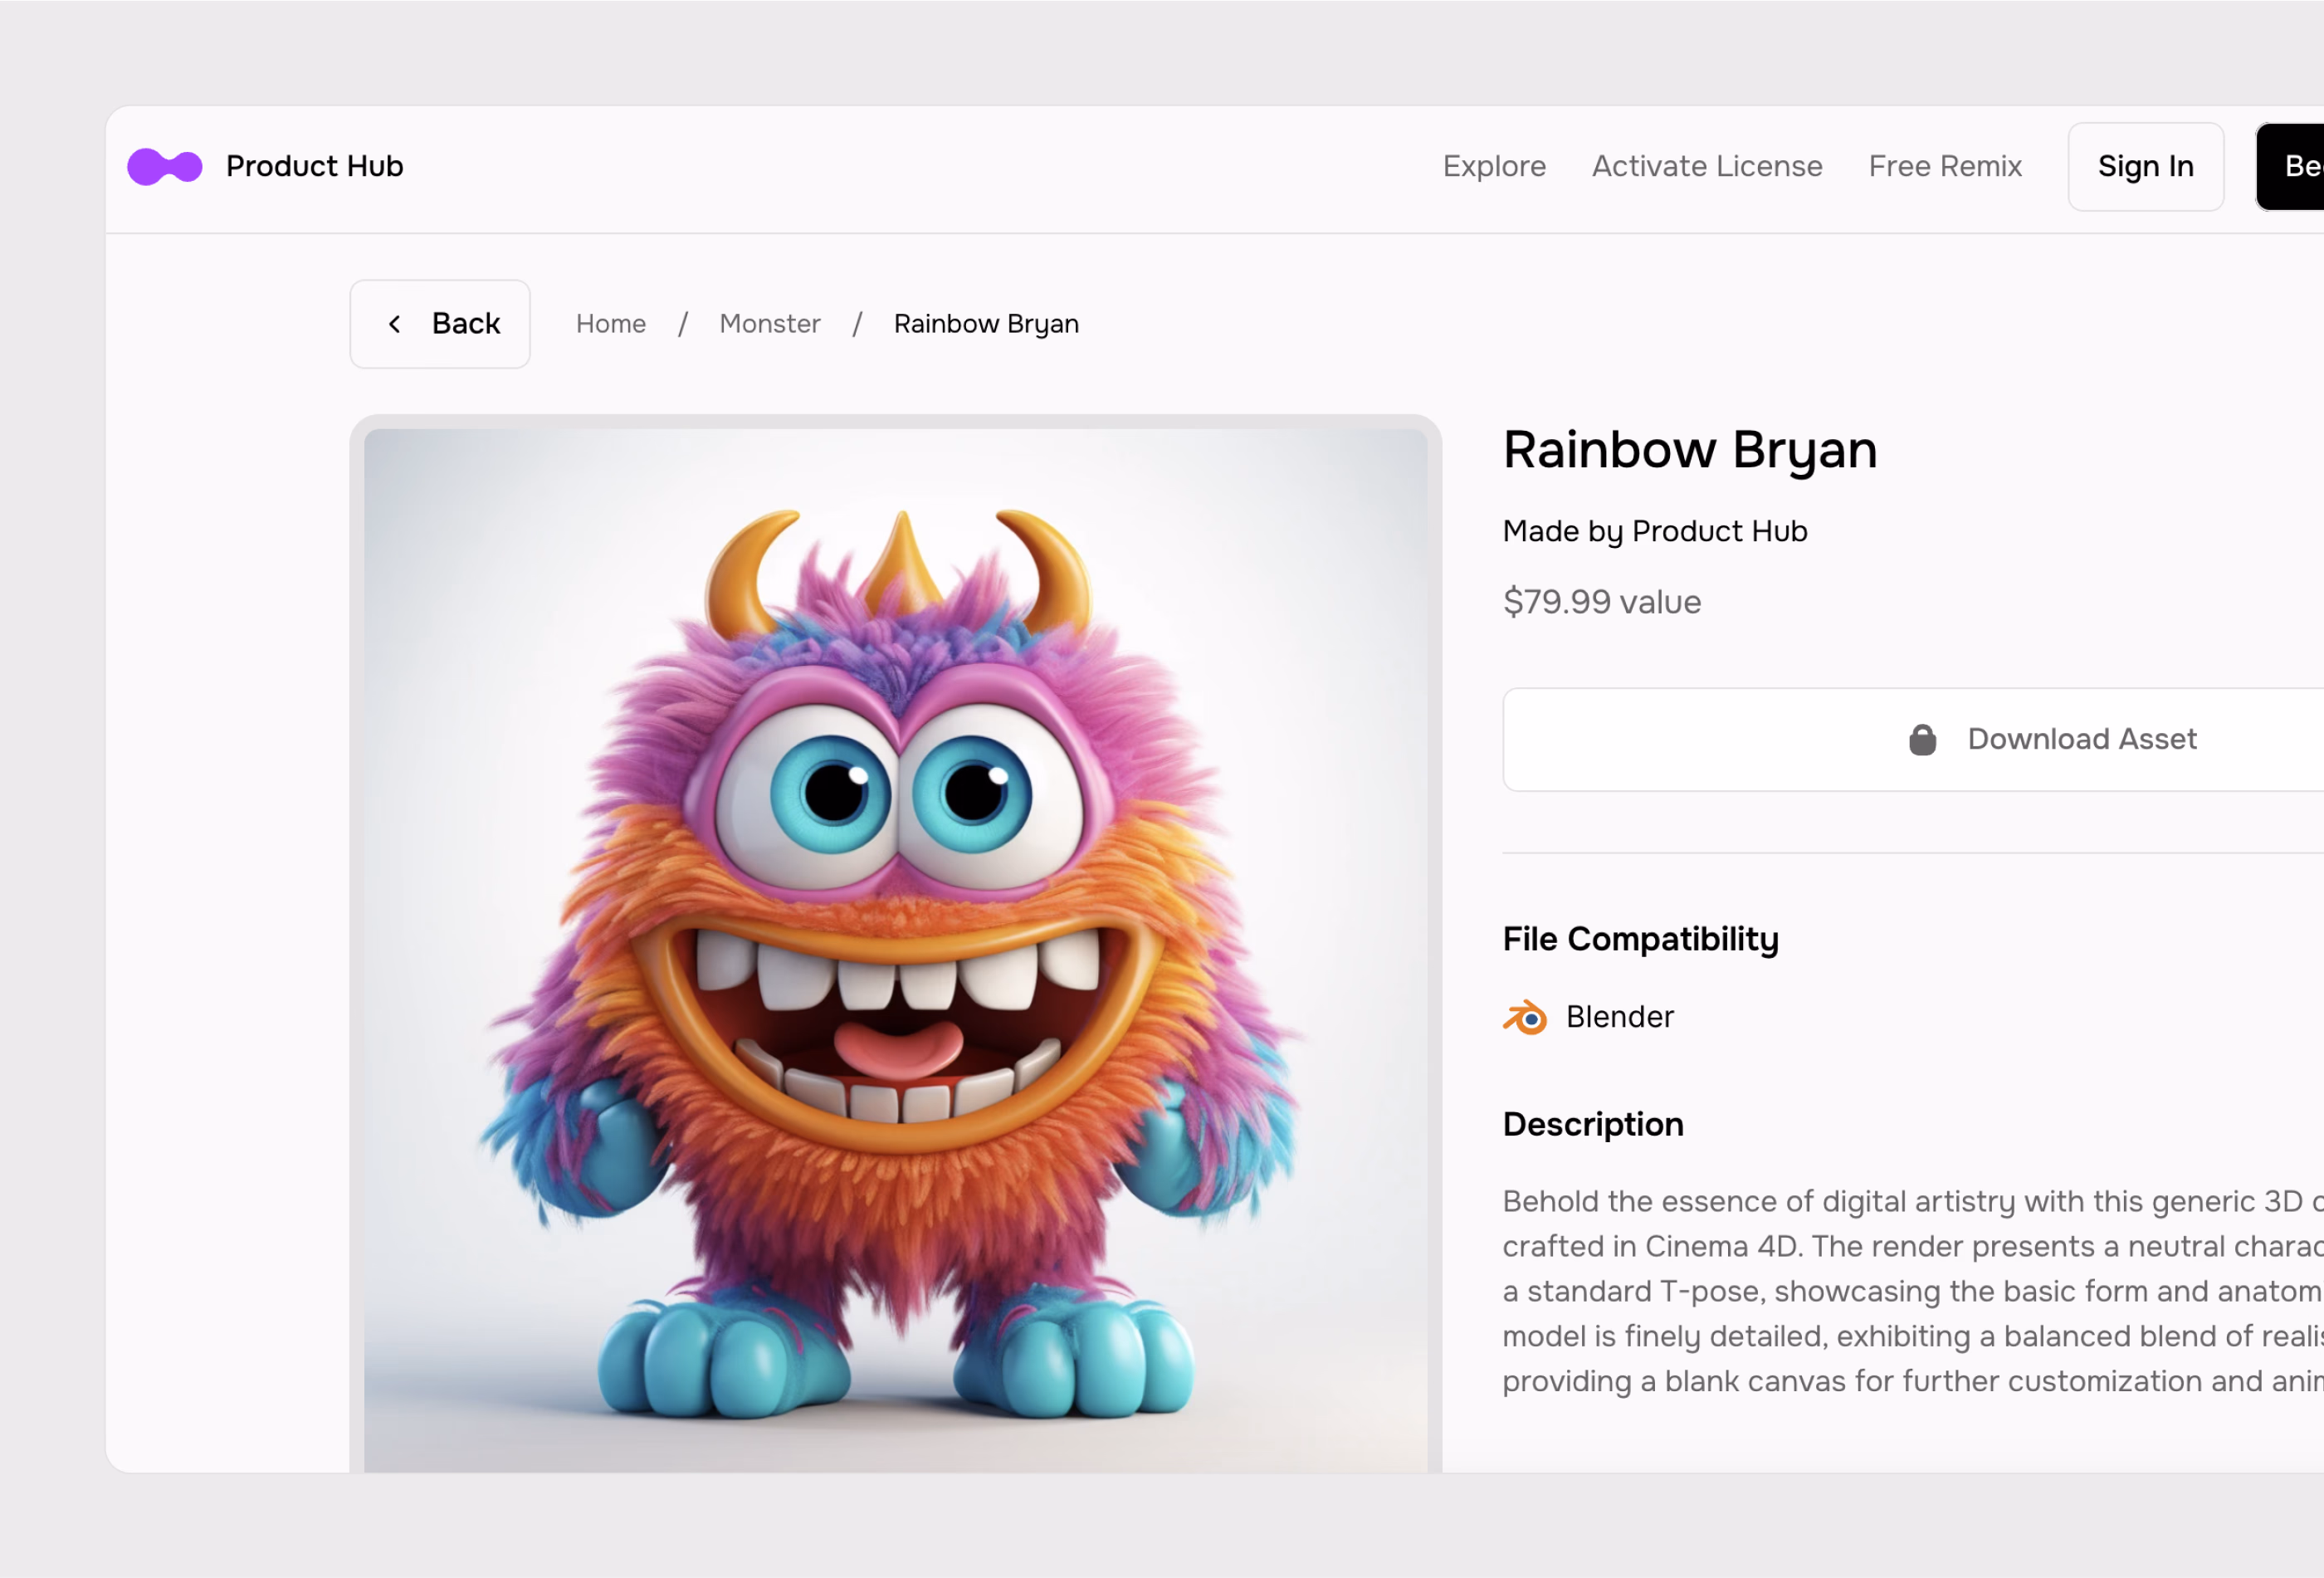Click the File Compatibility section heading

pyautogui.click(x=1640, y=938)
